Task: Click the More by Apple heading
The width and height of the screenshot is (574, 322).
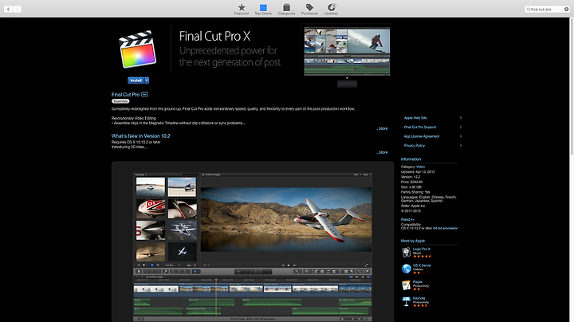Action: coord(413,241)
